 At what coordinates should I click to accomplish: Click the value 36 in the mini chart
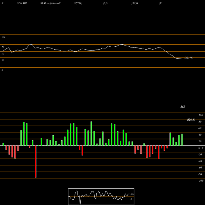click(x=132, y=194)
